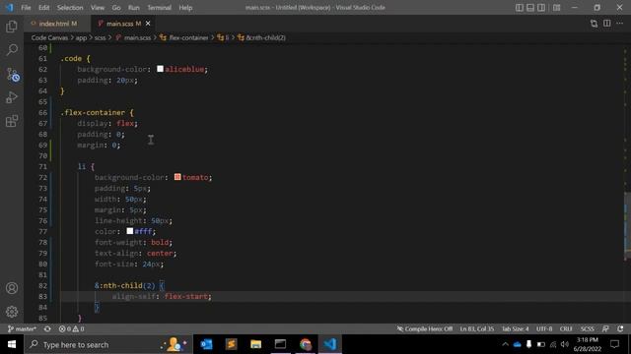The image size is (631, 354).
Task: Open the View menu
Action: [97, 7]
